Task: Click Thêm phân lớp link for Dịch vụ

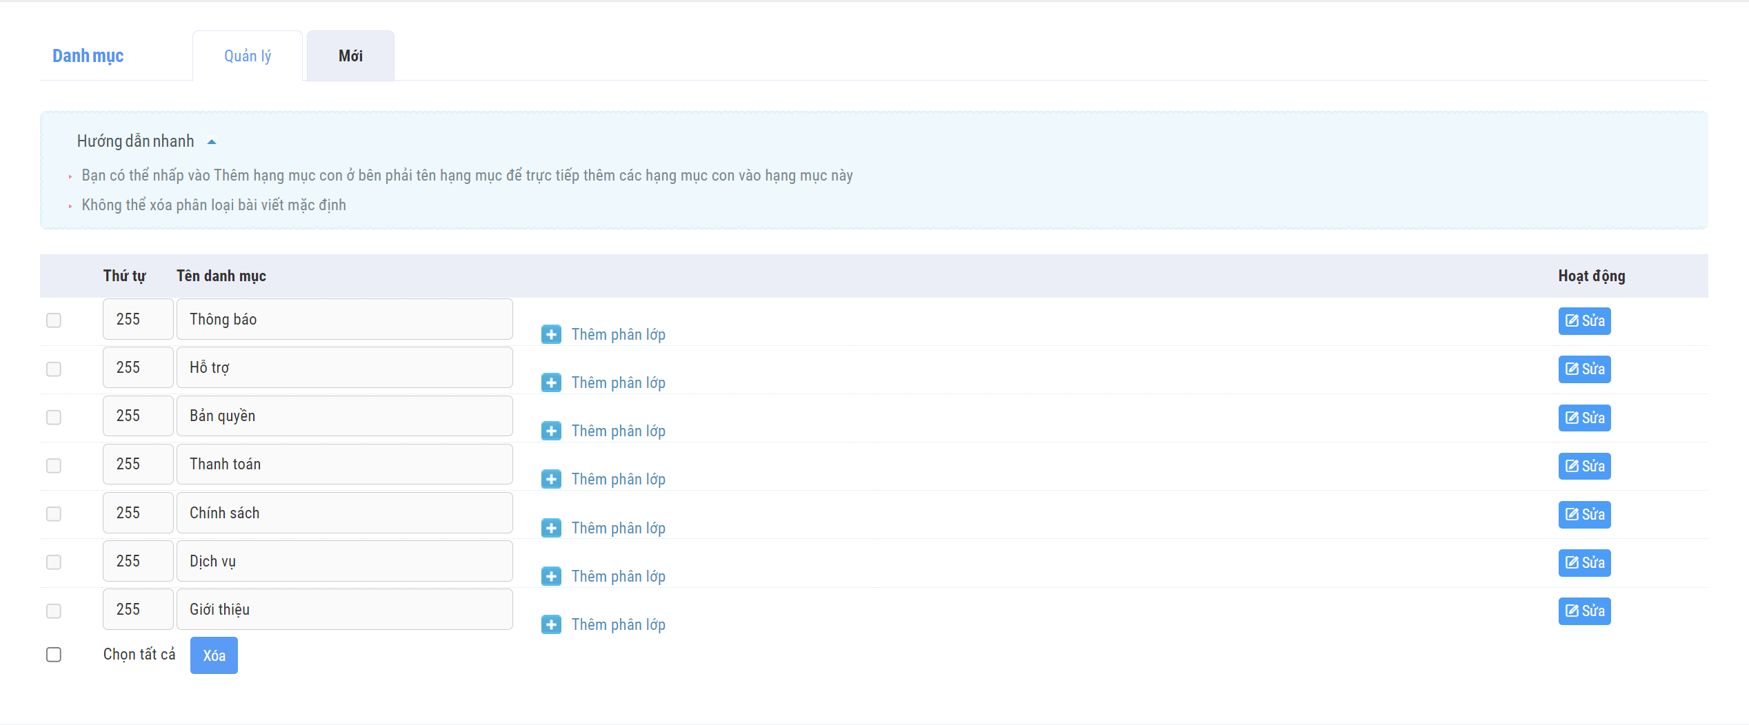Action: pos(618,576)
